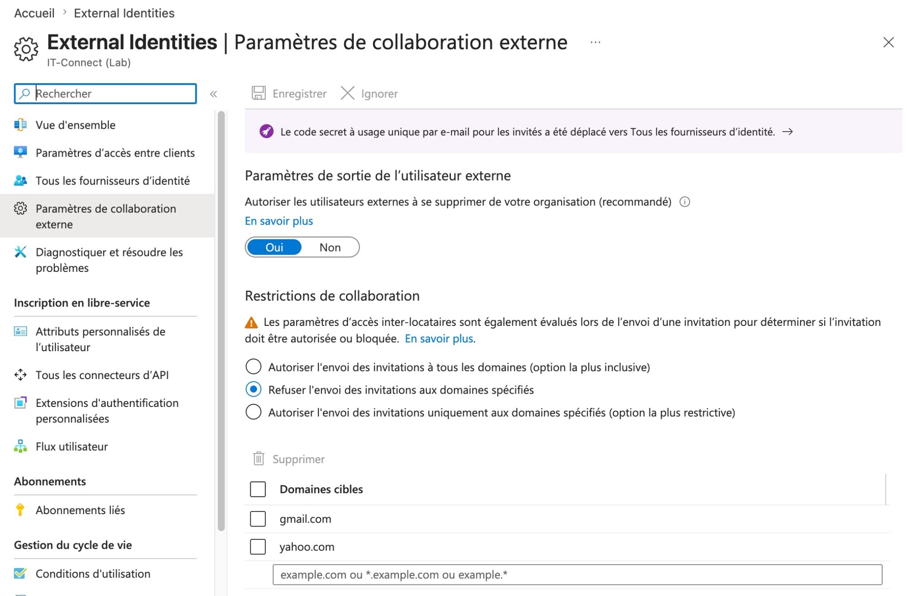Viewport: 907px width, 596px height.
Task: Check the gmail.com checkbox
Action: pyautogui.click(x=258, y=519)
